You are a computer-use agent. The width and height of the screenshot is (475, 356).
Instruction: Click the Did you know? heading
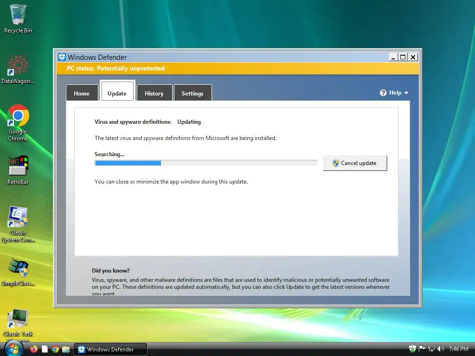pyautogui.click(x=110, y=270)
